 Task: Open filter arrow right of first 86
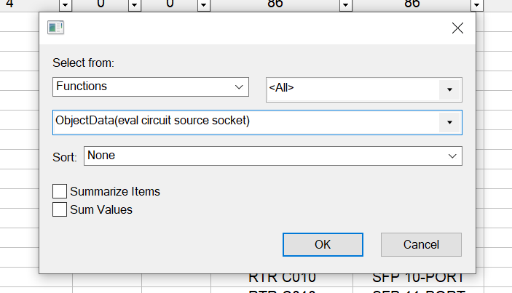(x=344, y=5)
